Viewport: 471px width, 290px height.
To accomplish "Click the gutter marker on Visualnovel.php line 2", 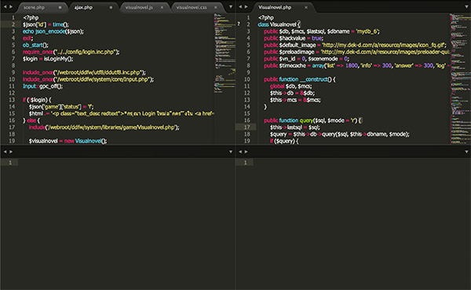I will tap(239, 24).
